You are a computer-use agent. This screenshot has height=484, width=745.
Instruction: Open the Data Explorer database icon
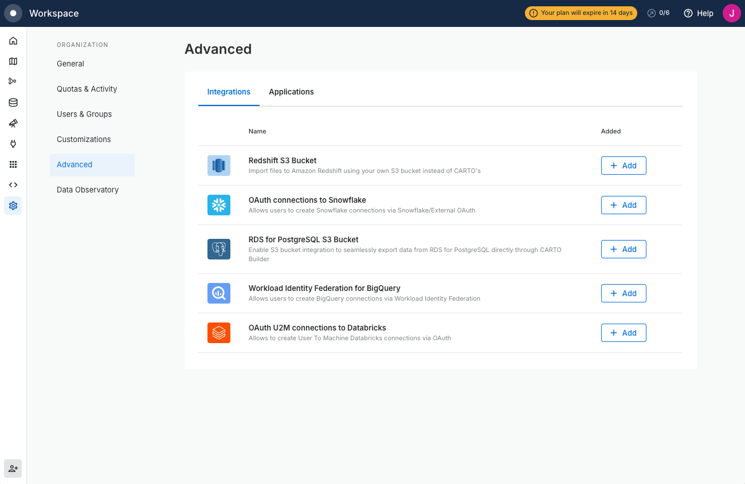13,103
